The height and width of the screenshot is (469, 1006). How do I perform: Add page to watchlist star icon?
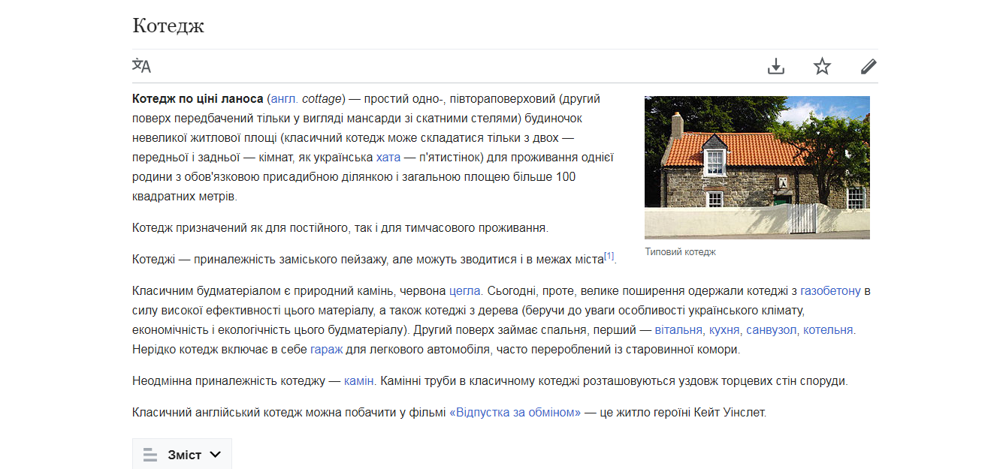coord(822,67)
